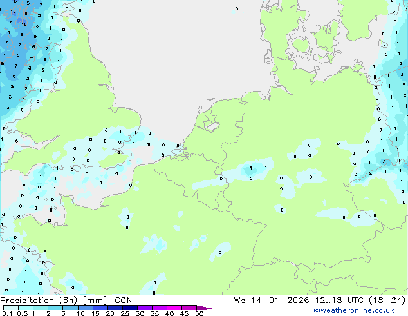The height and width of the screenshot is (316, 408).
Task: Open the weatheronline.co.uk link
Action: pyautogui.click(x=354, y=310)
